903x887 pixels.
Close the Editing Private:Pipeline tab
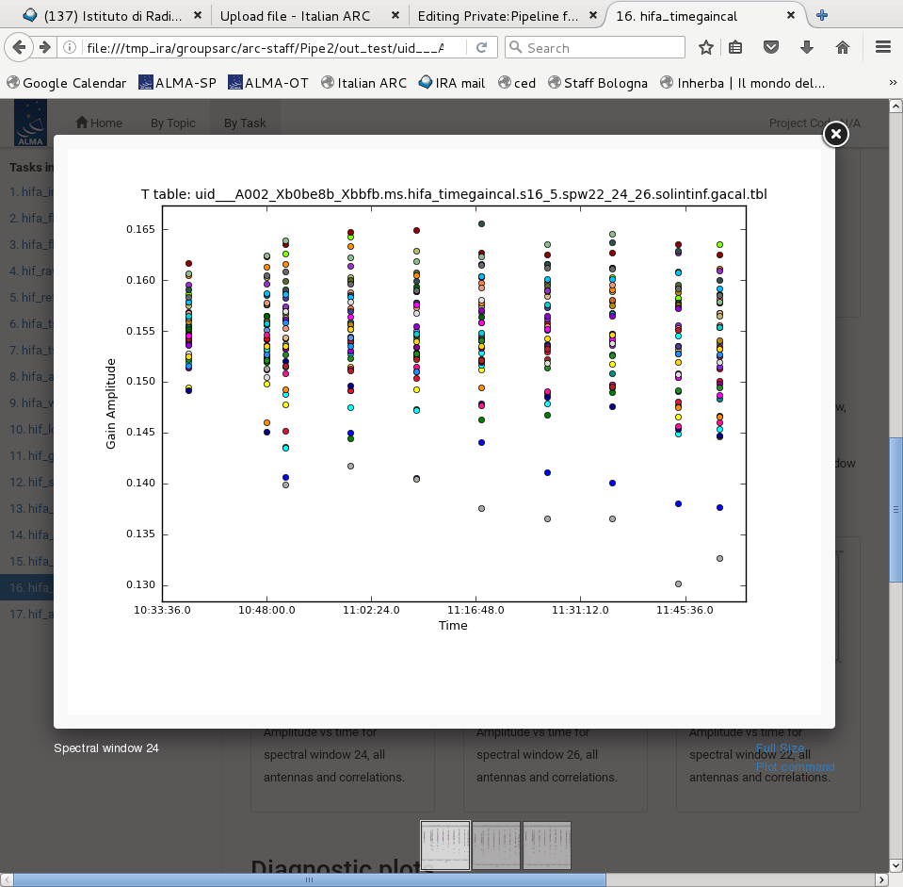593,16
